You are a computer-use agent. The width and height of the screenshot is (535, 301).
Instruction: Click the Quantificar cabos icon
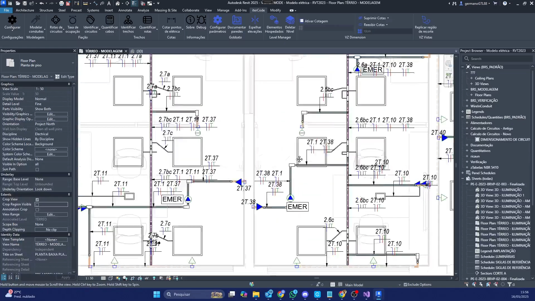(110, 20)
